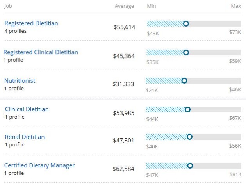Open the Registered Dietitian job link
Image resolution: width=246 pixels, height=185 pixels.
[x=31, y=23]
